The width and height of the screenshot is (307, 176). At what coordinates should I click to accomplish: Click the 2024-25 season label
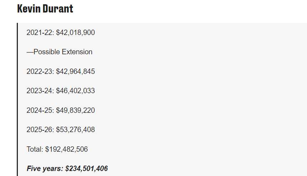40,110
